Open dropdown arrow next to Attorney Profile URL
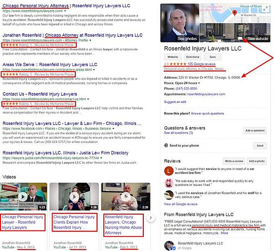This screenshot has width=274, height=251. pyautogui.click(x=90, y=41)
